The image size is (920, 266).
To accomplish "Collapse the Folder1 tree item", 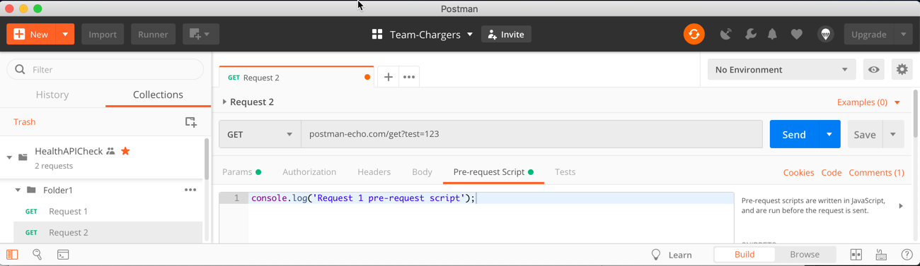I will pyautogui.click(x=18, y=190).
